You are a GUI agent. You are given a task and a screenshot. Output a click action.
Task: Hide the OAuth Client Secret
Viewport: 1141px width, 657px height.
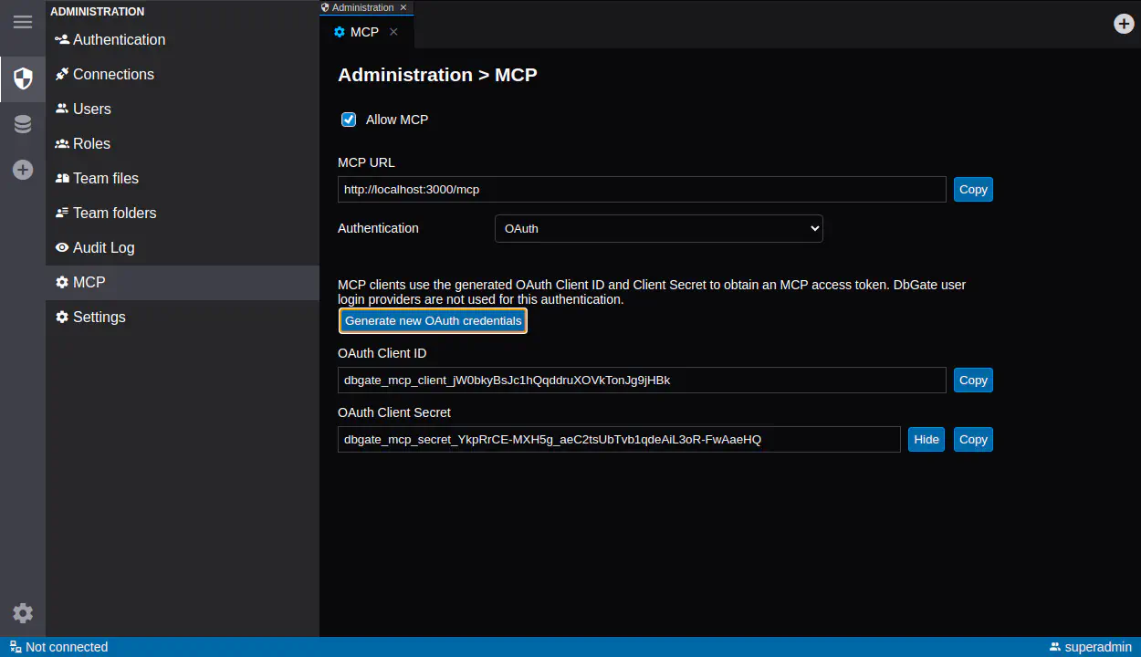pos(926,439)
